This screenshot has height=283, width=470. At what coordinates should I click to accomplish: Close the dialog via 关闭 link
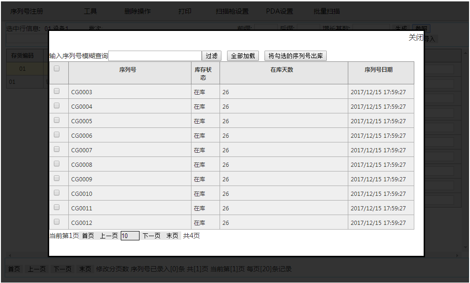pyautogui.click(x=416, y=37)
